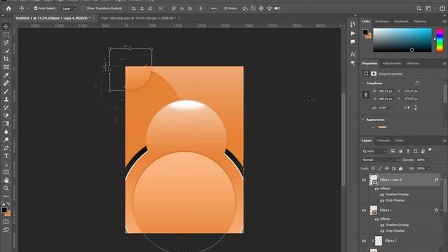448x252 pixels.
Task: Toggle Auto-Select checkbox
Action: [x=36, y=8]
